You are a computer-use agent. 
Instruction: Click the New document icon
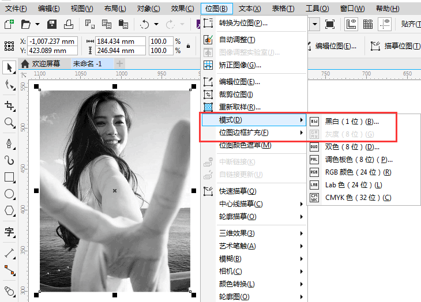tap(9, 24)
